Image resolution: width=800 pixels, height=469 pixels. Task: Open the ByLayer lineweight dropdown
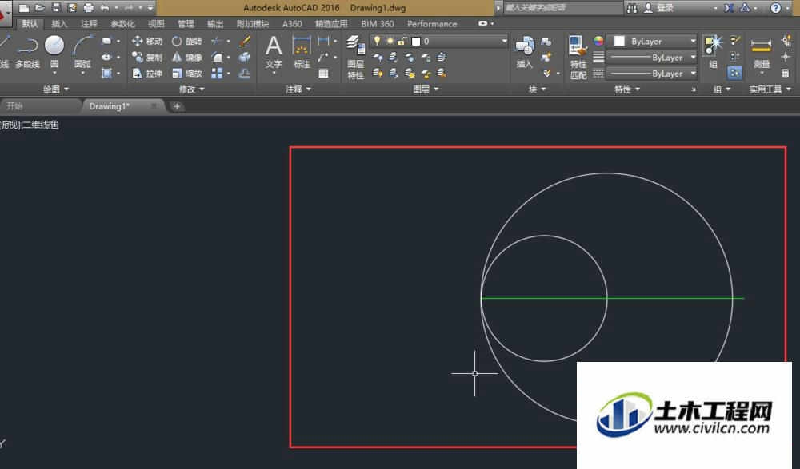click(x=653, y=57)
